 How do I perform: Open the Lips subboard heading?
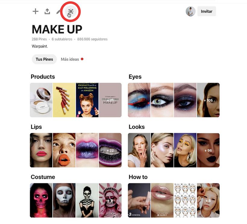pos(36,127)
